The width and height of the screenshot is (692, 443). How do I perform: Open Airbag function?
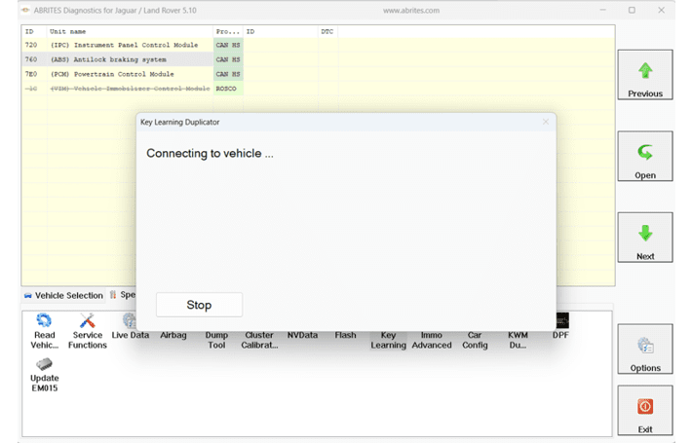click(x=173, y=335)
